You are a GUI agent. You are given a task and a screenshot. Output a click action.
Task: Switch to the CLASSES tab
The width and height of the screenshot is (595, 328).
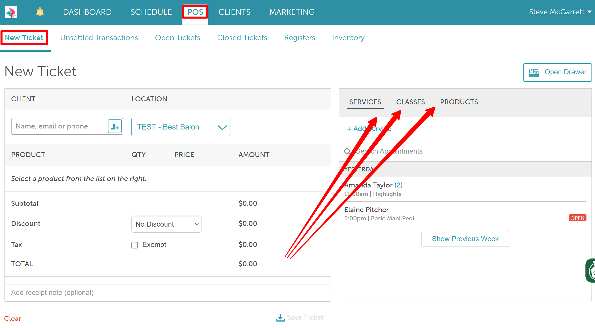410,102
